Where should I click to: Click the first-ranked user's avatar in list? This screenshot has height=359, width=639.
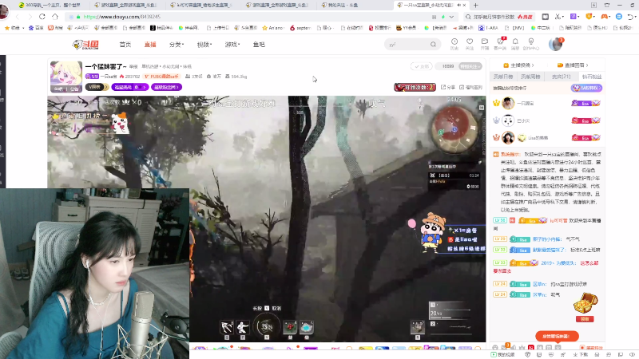click(x=508, y=104)
